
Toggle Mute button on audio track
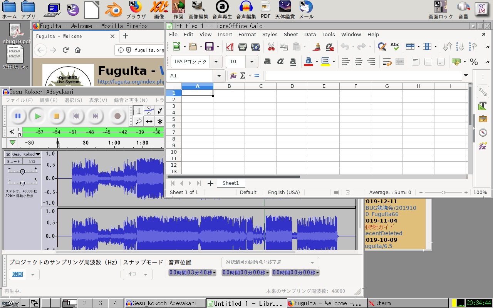pyautogui.click(x=13, y=162)
